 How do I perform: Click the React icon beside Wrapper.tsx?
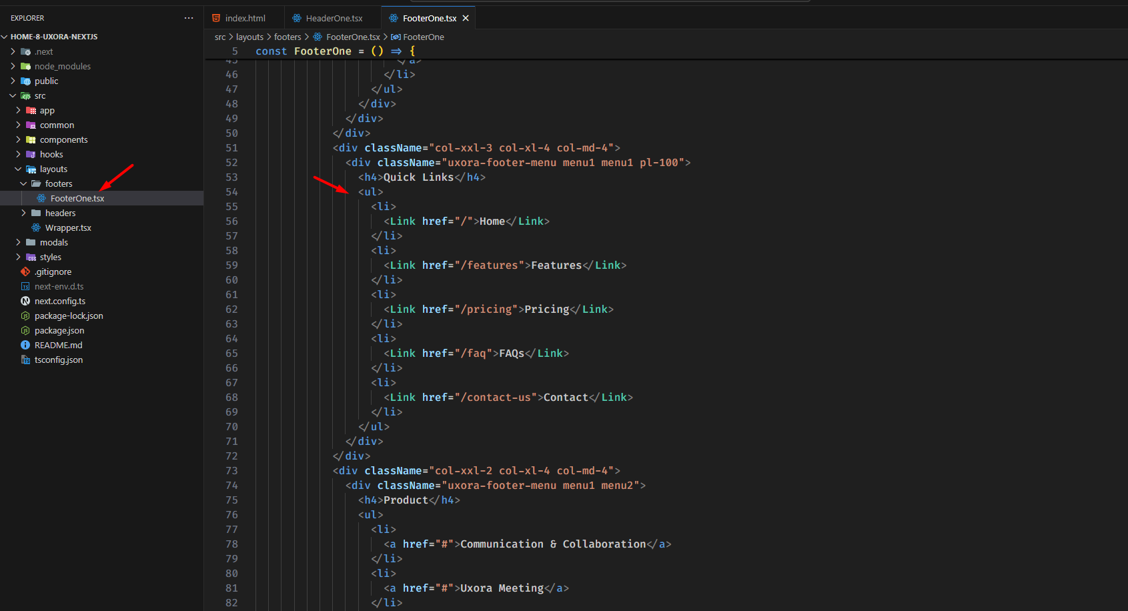coord(36,227)
